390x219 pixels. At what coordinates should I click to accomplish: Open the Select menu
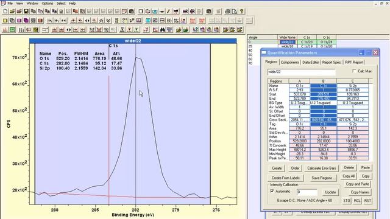[61, 4]
